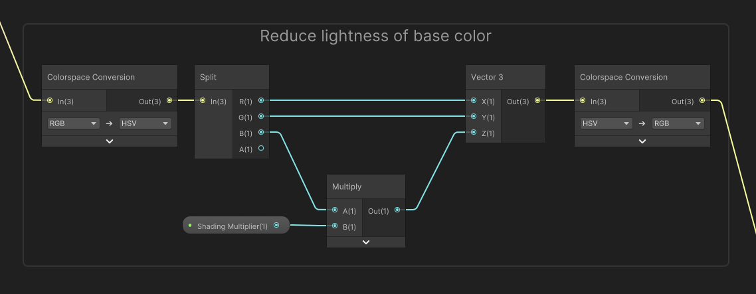Click the Vector 3 Z(1) input port
Viewport: 756px width, 294px height.
473,133
